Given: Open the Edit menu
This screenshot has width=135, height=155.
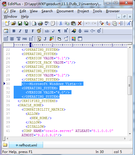Looking at the screenshot, I should pos(23,11).
